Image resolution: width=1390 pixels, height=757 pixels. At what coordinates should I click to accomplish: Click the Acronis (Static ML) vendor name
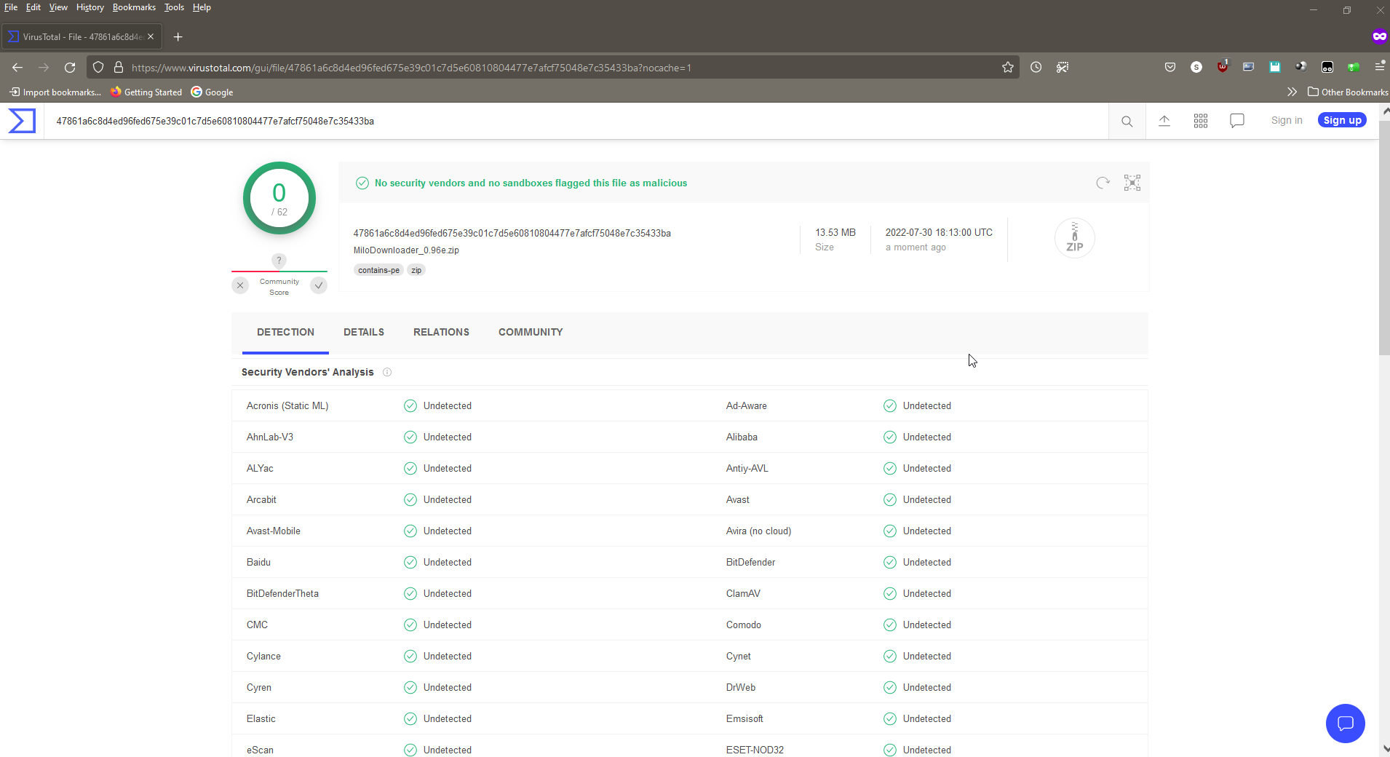[x=287, y=406]
